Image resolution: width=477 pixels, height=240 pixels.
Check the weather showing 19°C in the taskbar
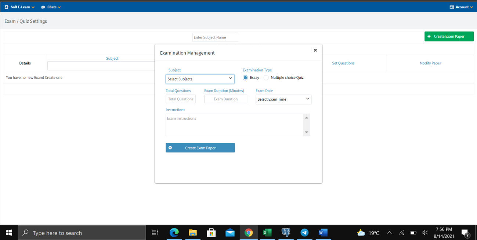368,232
